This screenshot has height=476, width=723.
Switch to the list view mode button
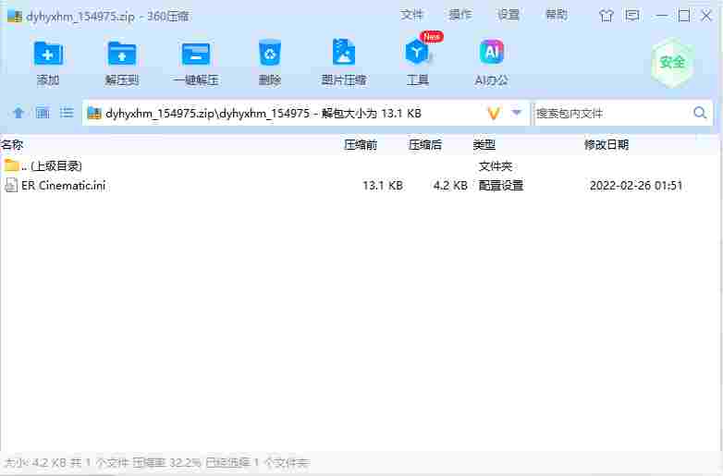click(67, 113)
